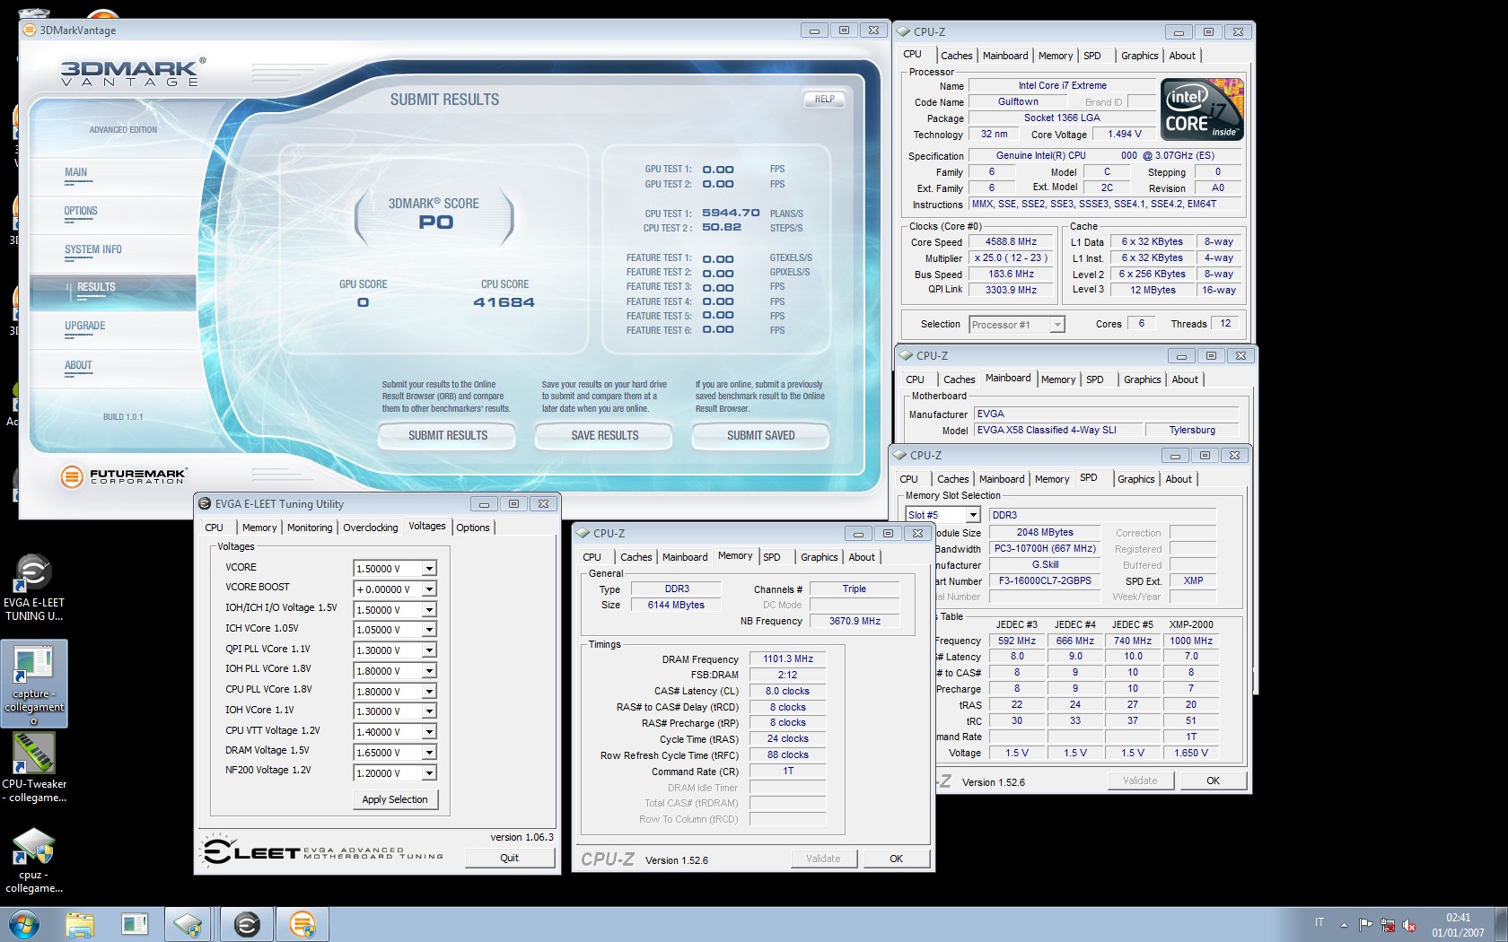Click Apply Selection in E-LEET
Image resolution: width=1508 pixels, height=942 pixels.
(395, 799)
